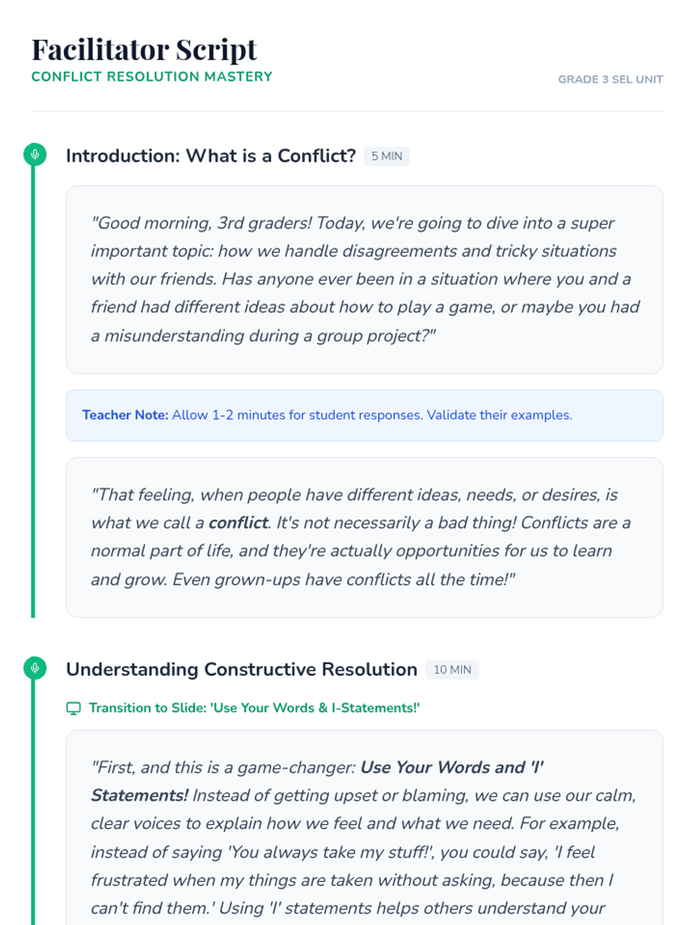Click the GRADE 3 SEL UNIT label

coord(610,79)
